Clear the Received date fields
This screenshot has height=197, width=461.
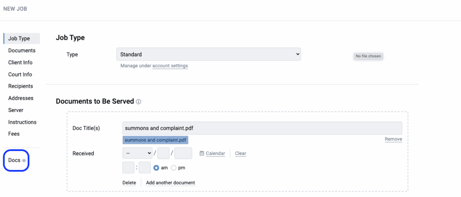[240, 153]
